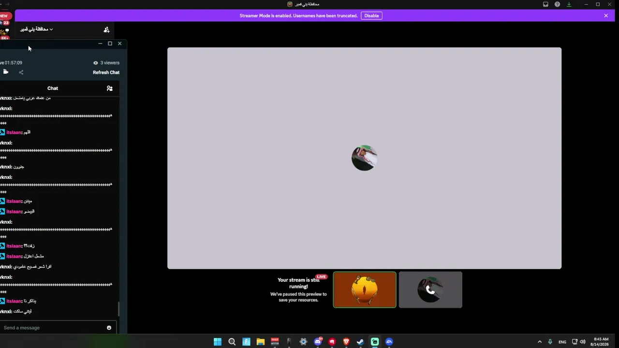
Task: Open Streamlabs green app on taskbar
Action: [x=375, y=342]
